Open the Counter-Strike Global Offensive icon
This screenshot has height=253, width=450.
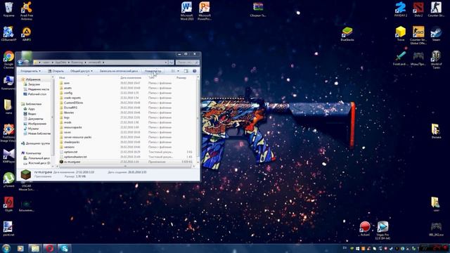click(418, 35)
